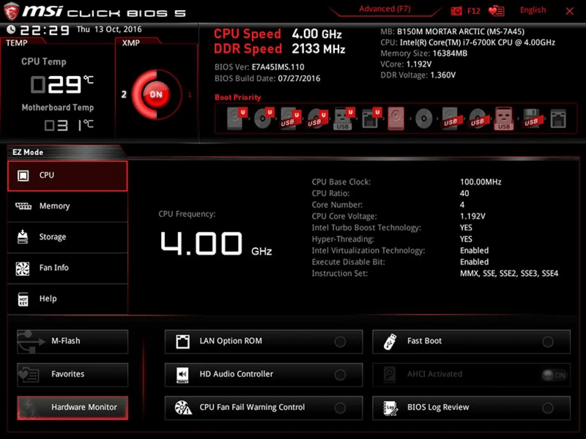586x439 pixels.
Task: Open the M-Flash utility
Action: click(72, 342)
